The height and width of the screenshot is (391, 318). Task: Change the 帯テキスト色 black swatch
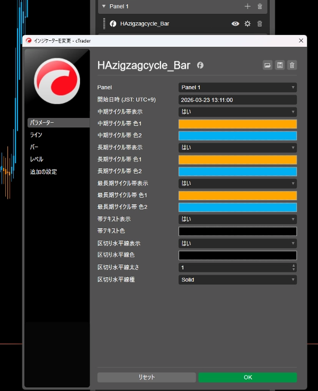point(237,231)
